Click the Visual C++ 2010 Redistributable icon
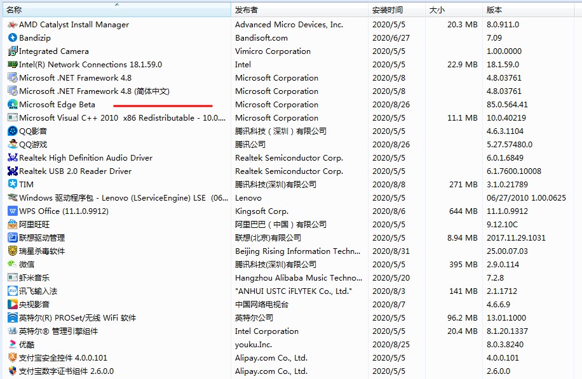The height and width of the screenshot is (379, 582). click(13, 118)
